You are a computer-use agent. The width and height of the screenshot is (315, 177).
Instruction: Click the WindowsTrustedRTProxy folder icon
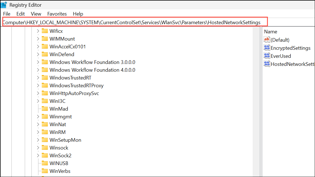[x=45, y=86]
